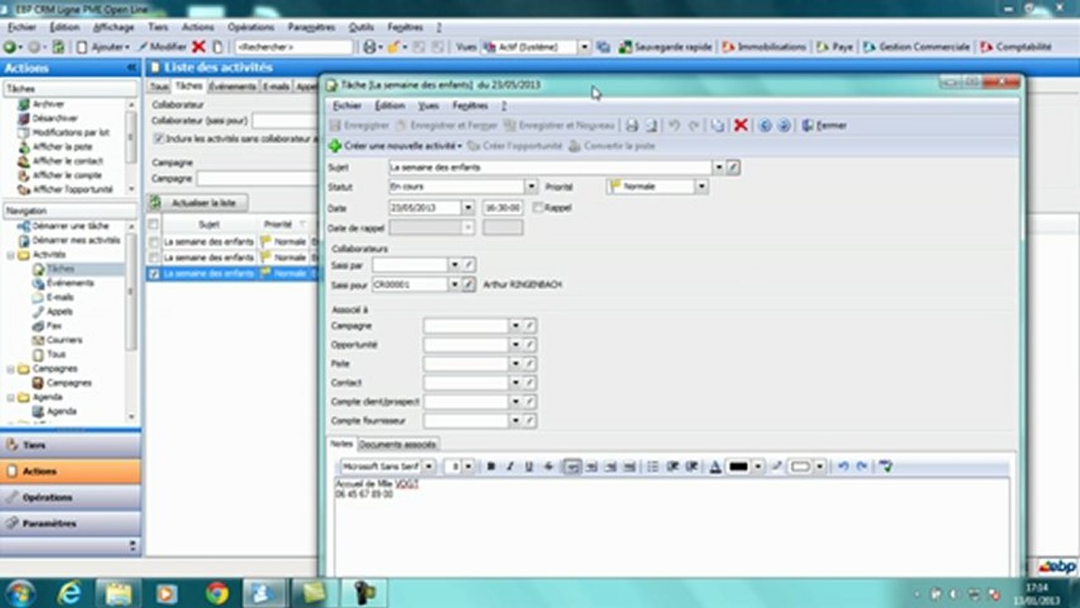
Task: Select Événements in the navigation tree
Action: 70,283
